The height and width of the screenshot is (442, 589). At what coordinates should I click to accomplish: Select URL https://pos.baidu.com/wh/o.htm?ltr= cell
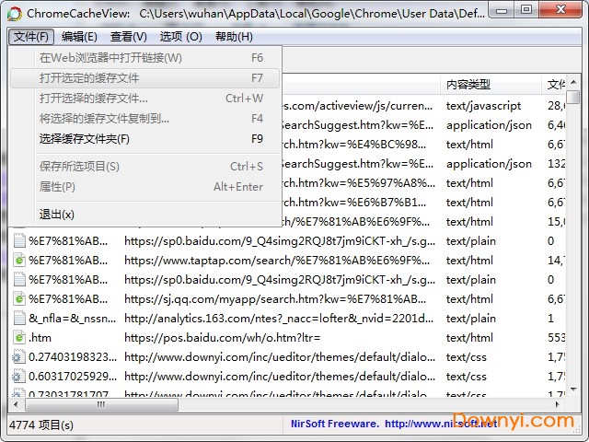(x=223, y=338)
